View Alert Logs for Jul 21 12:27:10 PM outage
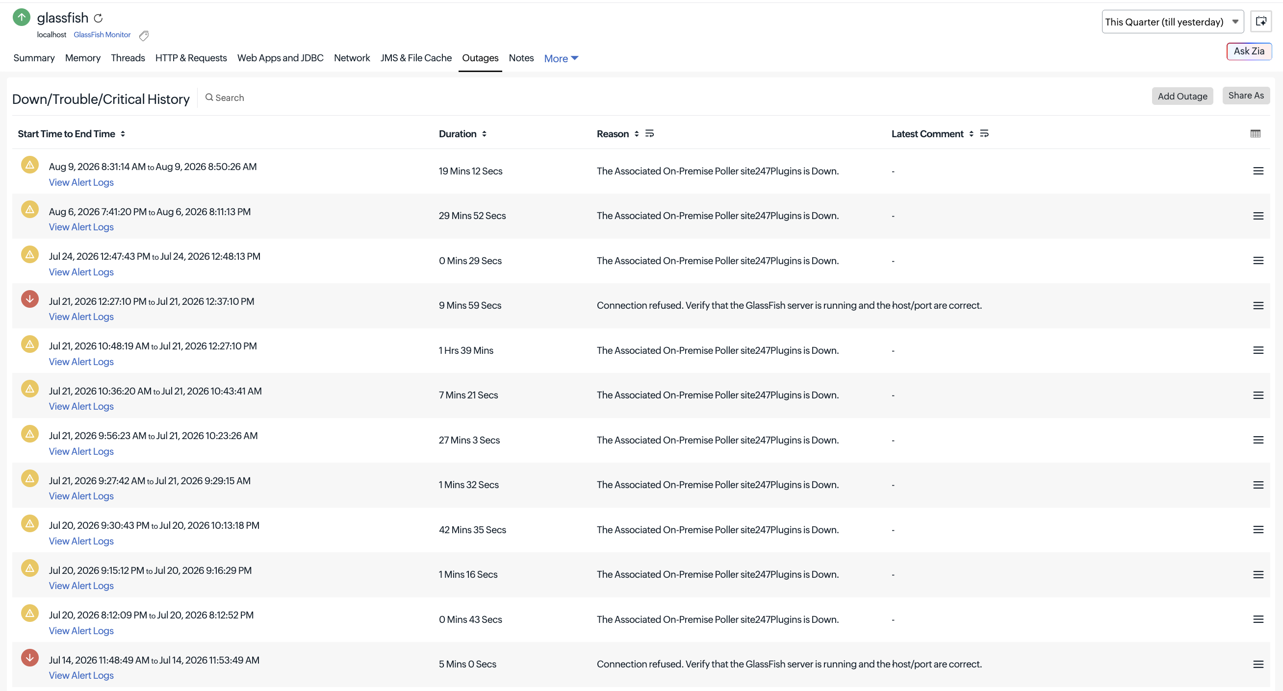This screenshot has height=691, width=1283. [81, 317]
